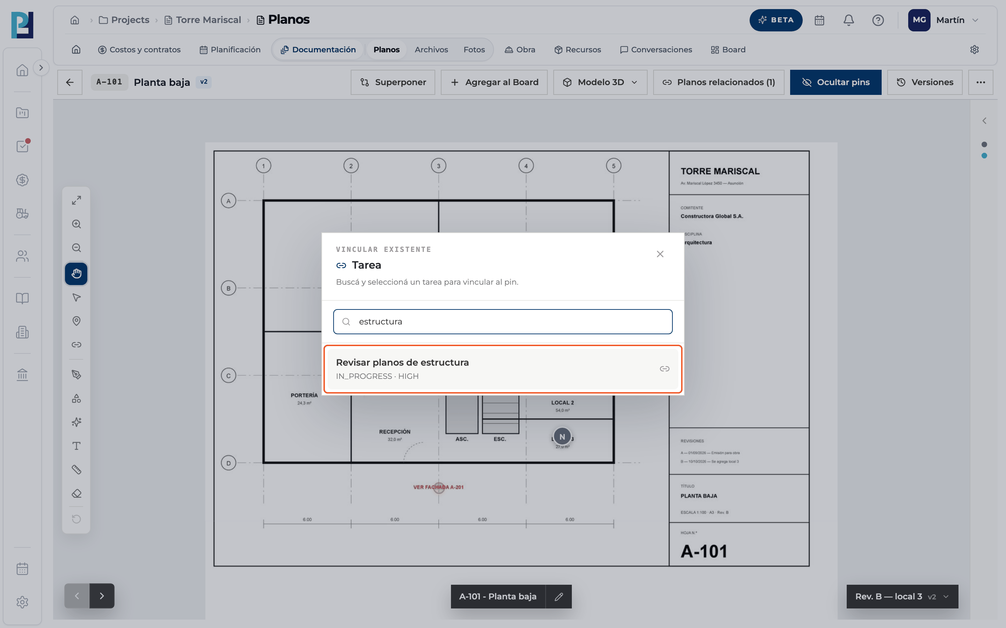Viewport: 1006px width, 628px height.
Task: Choose the ruler measure tool
Action: pyautogui.click(x=76, y=470)
